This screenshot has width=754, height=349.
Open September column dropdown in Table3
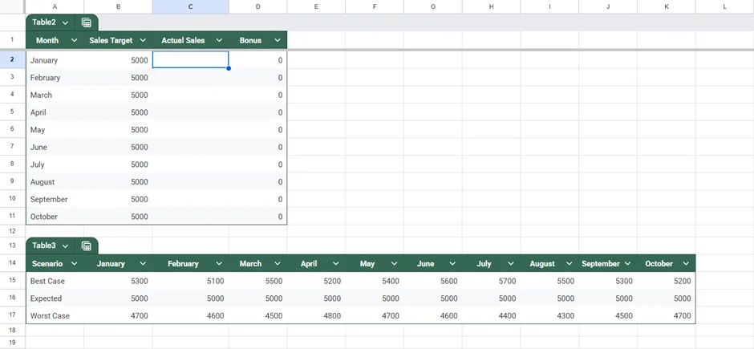pos(627,263)
